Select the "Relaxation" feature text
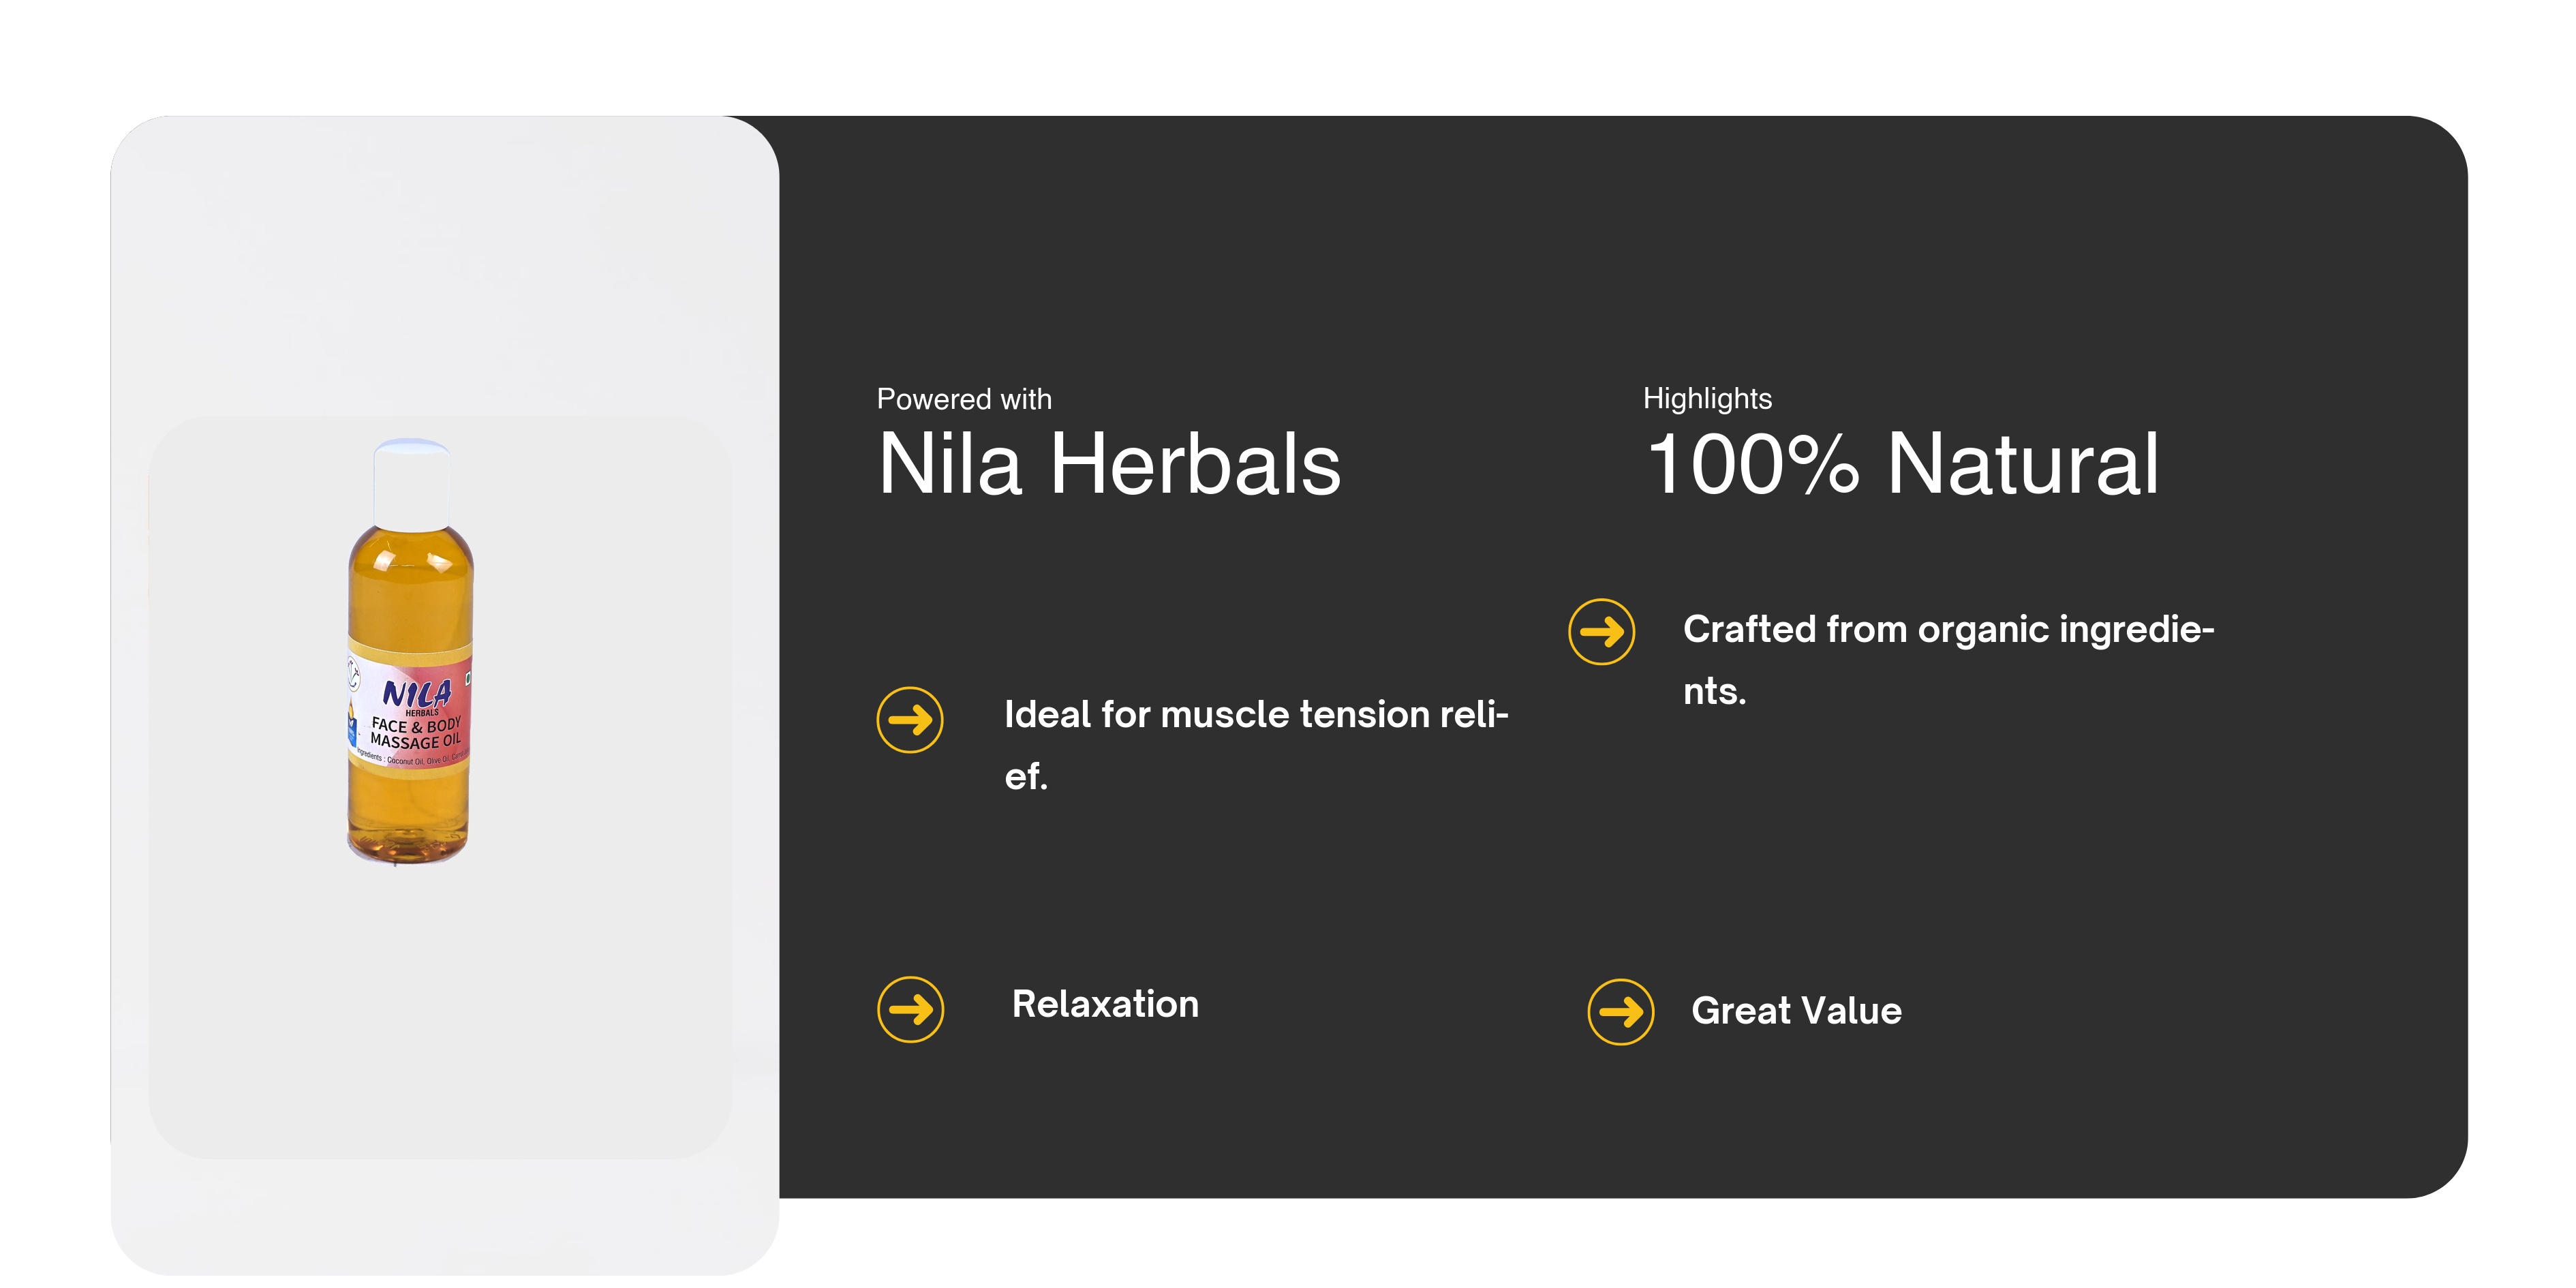The height and width of the screenshot is (1288, 2576). pyautogui.click(x=1105, y=1004)
